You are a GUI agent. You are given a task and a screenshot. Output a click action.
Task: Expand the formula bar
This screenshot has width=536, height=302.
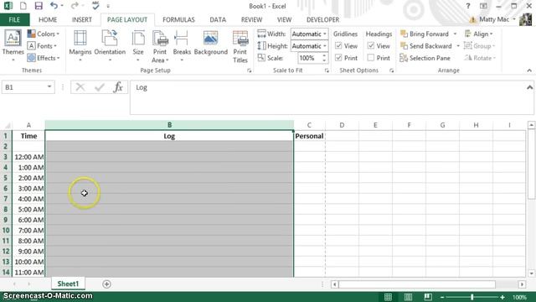point(529,87)
